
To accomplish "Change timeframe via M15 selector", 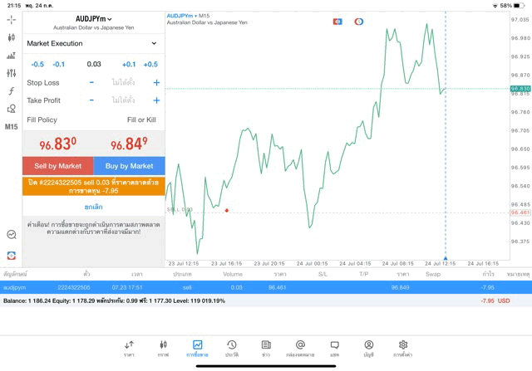I will pyautogui.click(x=11, y=127).
